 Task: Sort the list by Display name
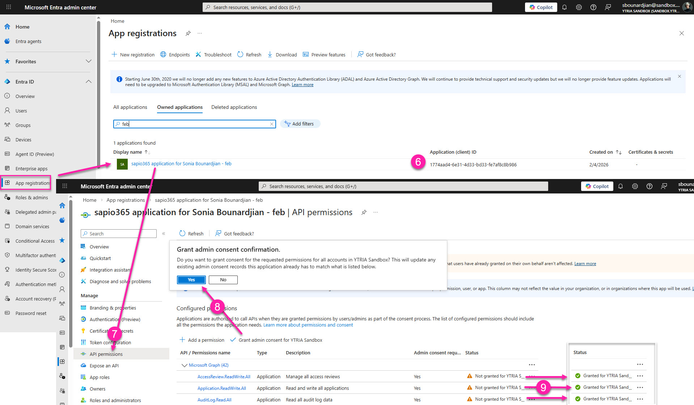pos(128,152)
